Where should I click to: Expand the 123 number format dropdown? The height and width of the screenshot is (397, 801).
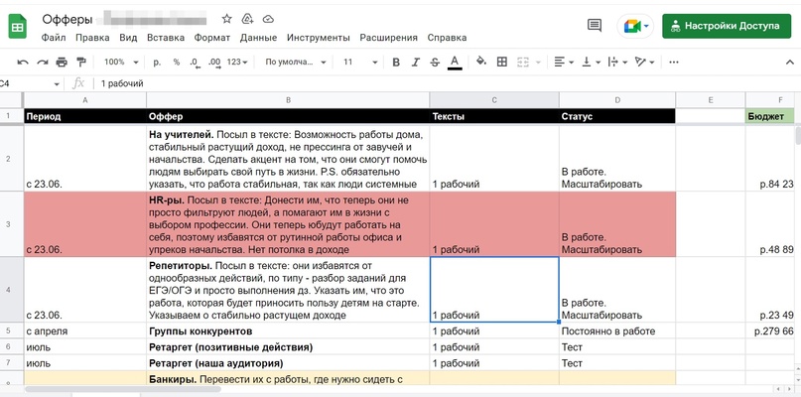click(238, 62)
